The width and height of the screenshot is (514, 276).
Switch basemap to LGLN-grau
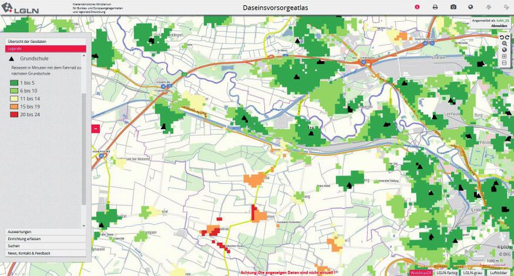473,272
